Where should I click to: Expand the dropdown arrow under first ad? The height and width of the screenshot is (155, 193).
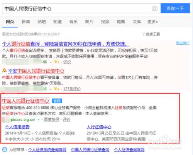click(x=51, y=62)
